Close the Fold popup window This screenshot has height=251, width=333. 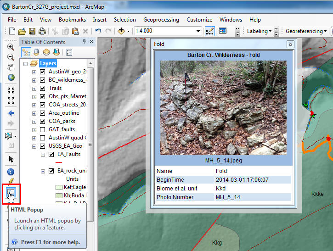(x=290, y=44)
